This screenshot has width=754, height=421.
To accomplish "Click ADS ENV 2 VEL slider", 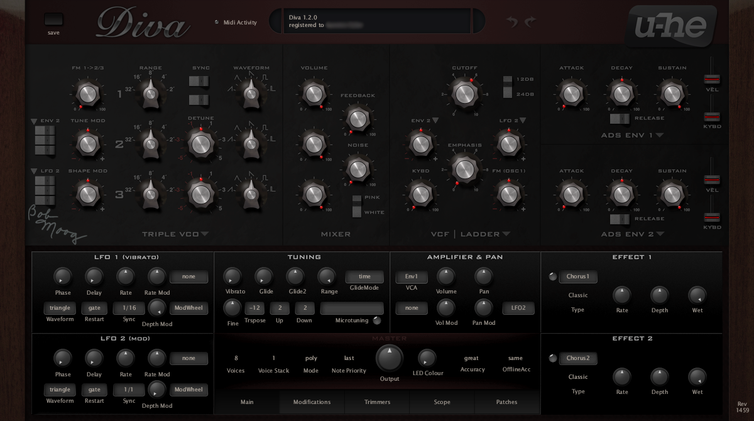I will point(711,180).
